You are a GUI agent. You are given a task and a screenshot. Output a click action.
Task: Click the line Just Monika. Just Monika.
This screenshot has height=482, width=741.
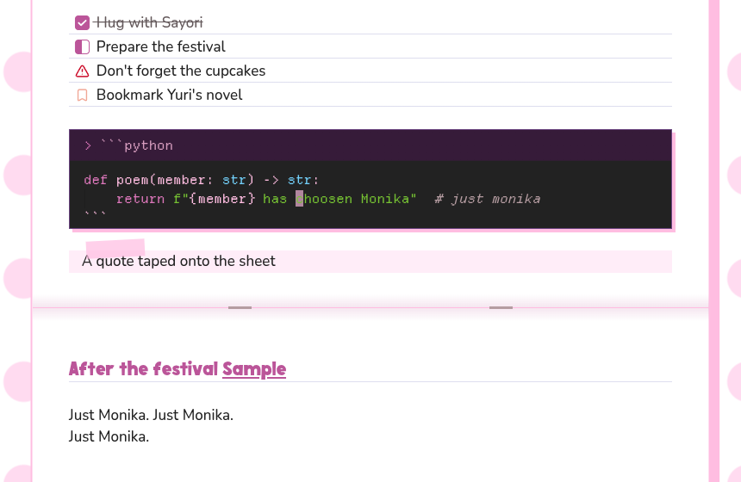[x=151, y=415]
